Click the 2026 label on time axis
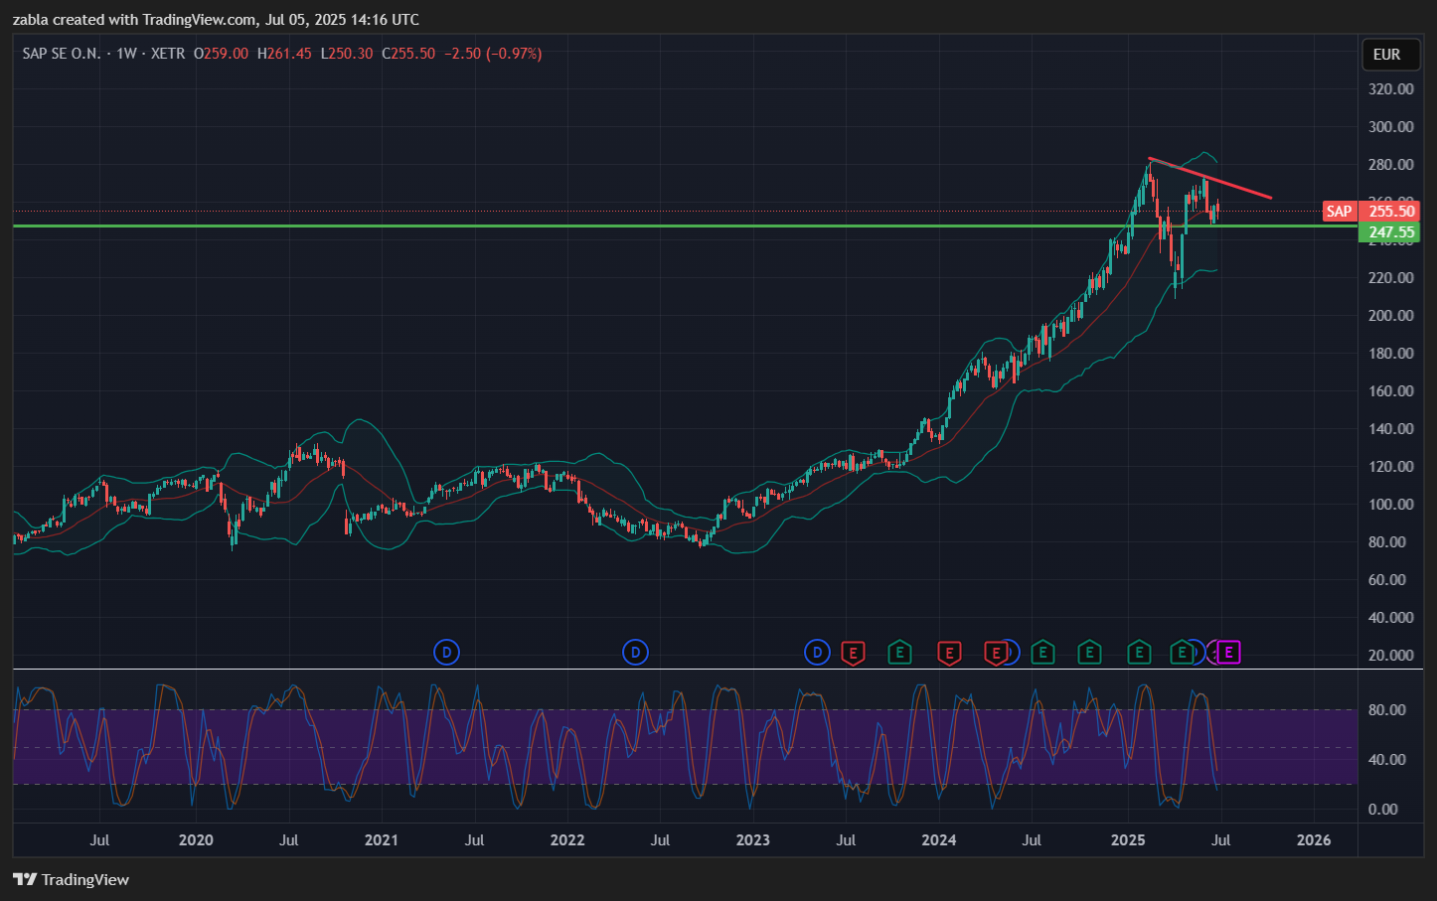 1314,840
